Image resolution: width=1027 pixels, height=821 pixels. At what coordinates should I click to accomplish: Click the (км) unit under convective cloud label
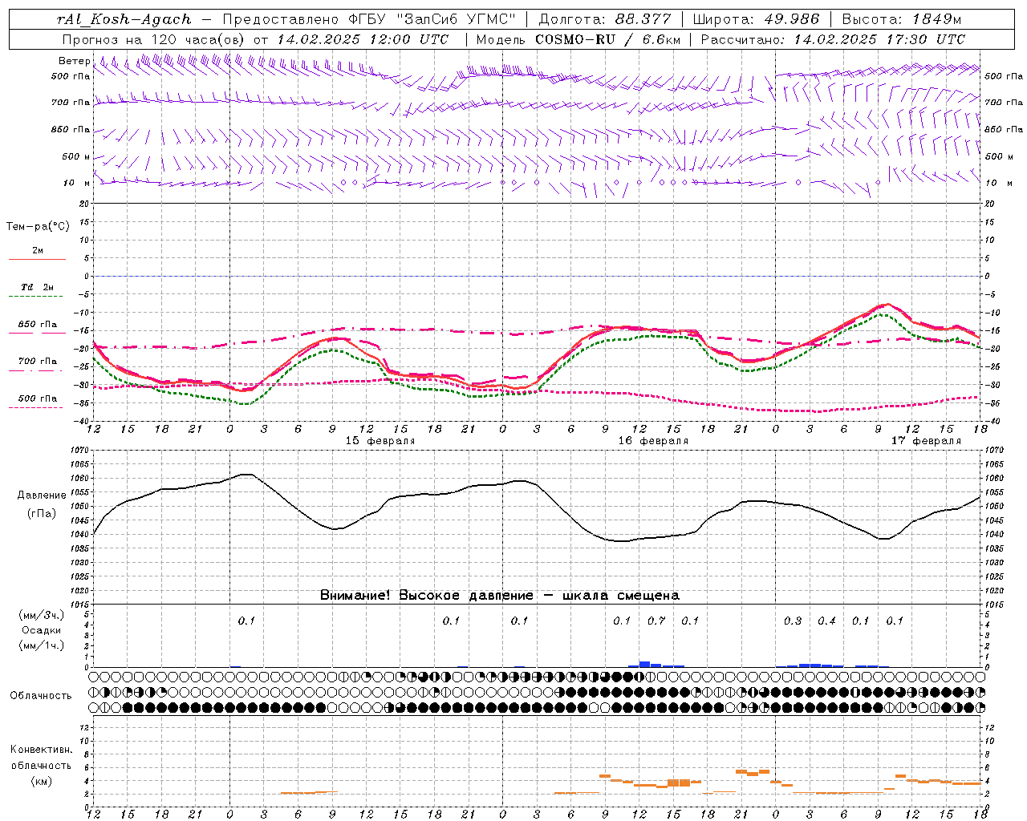(42, 781)
